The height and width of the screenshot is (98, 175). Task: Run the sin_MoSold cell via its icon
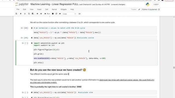click(x=32, y=93)
